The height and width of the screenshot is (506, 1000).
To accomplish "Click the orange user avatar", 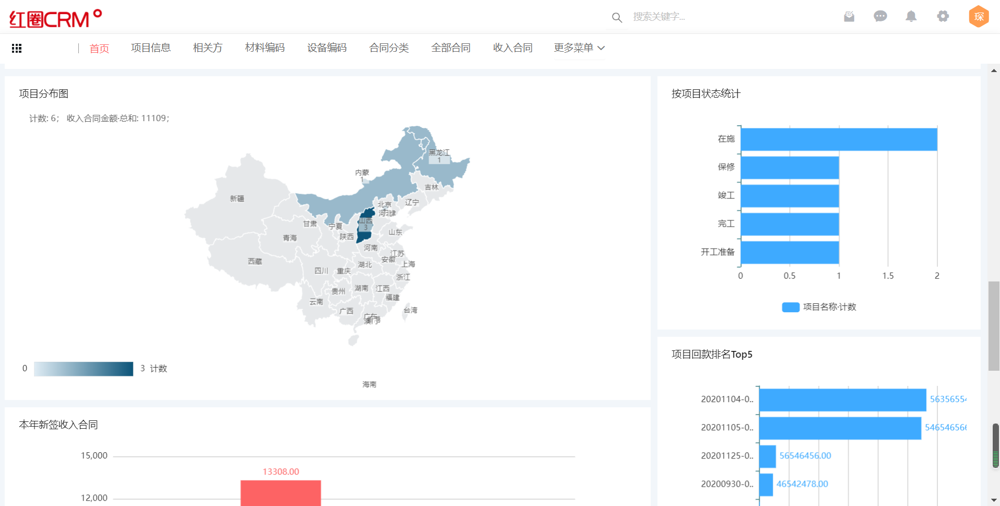I will (x=979, y=17).
